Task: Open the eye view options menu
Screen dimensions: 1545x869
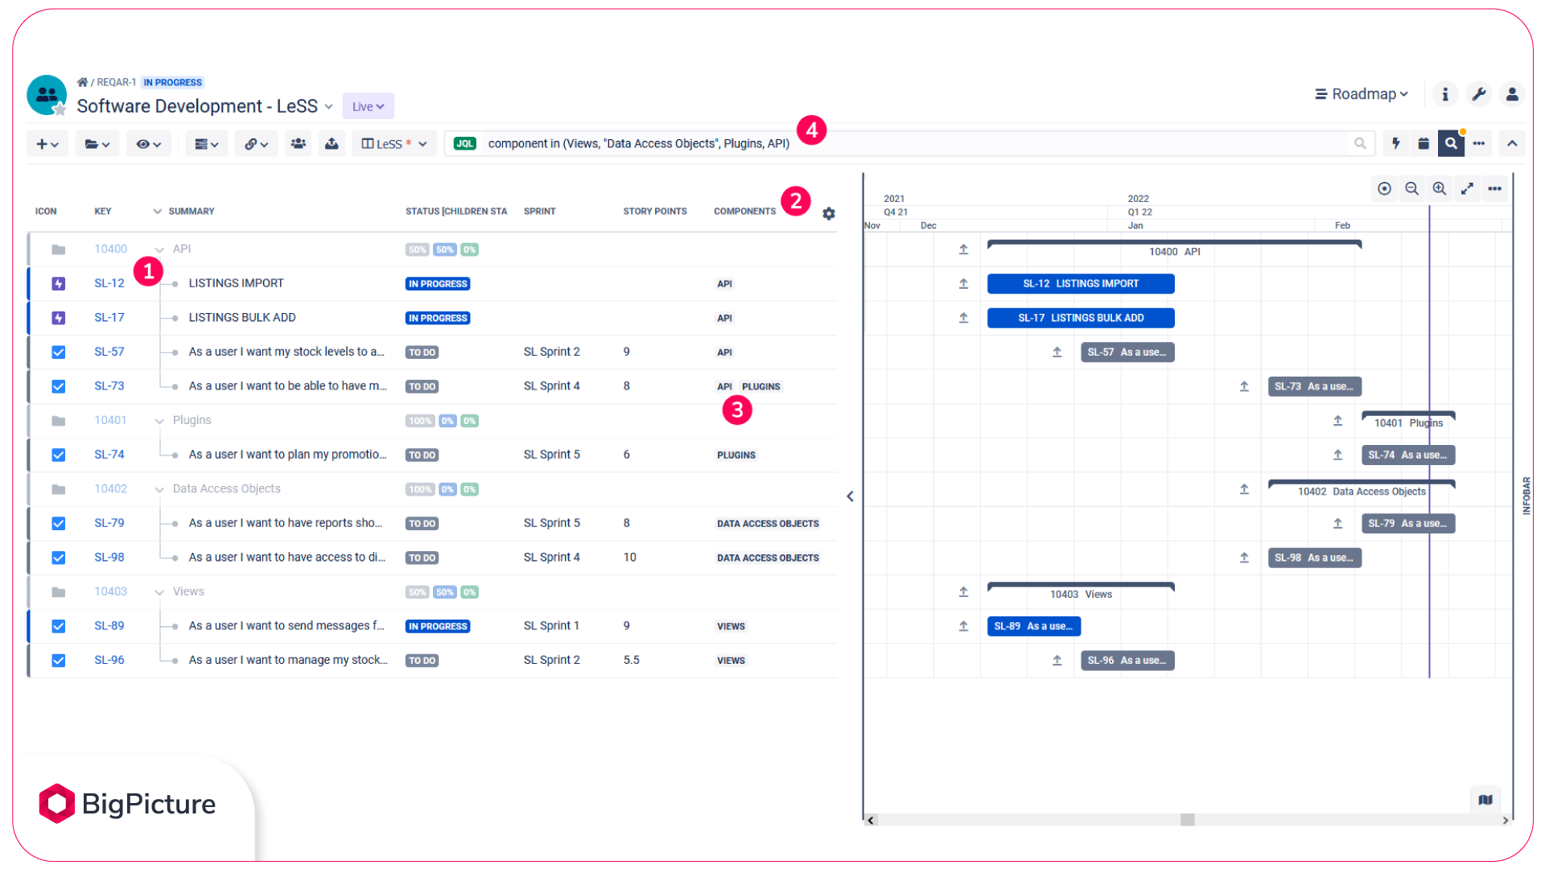Action: pos(149,144)
